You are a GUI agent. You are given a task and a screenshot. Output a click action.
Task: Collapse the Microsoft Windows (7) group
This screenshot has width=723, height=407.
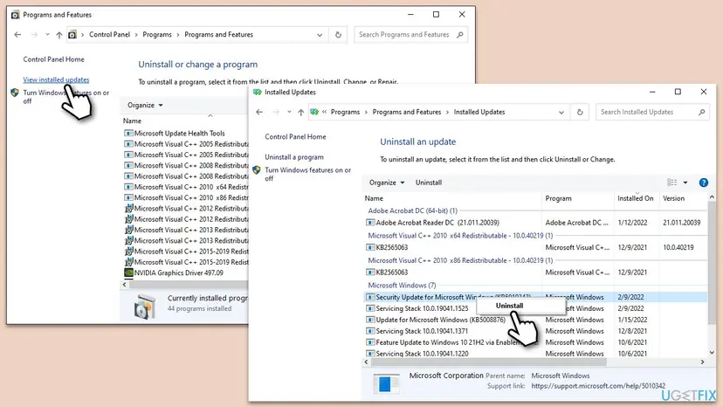[402, 286]
